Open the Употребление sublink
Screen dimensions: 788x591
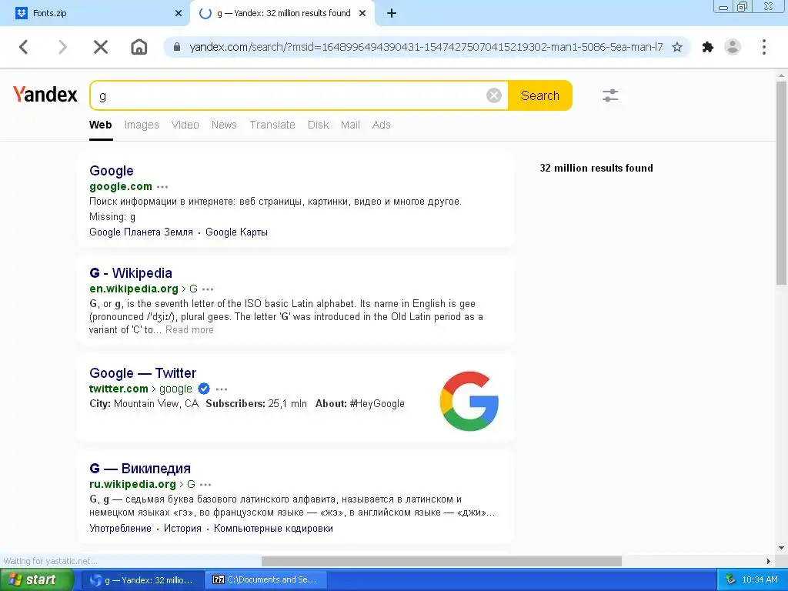point(121,528)
